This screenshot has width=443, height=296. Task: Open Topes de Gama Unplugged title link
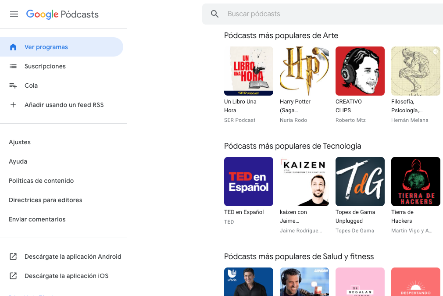(355, 216)
